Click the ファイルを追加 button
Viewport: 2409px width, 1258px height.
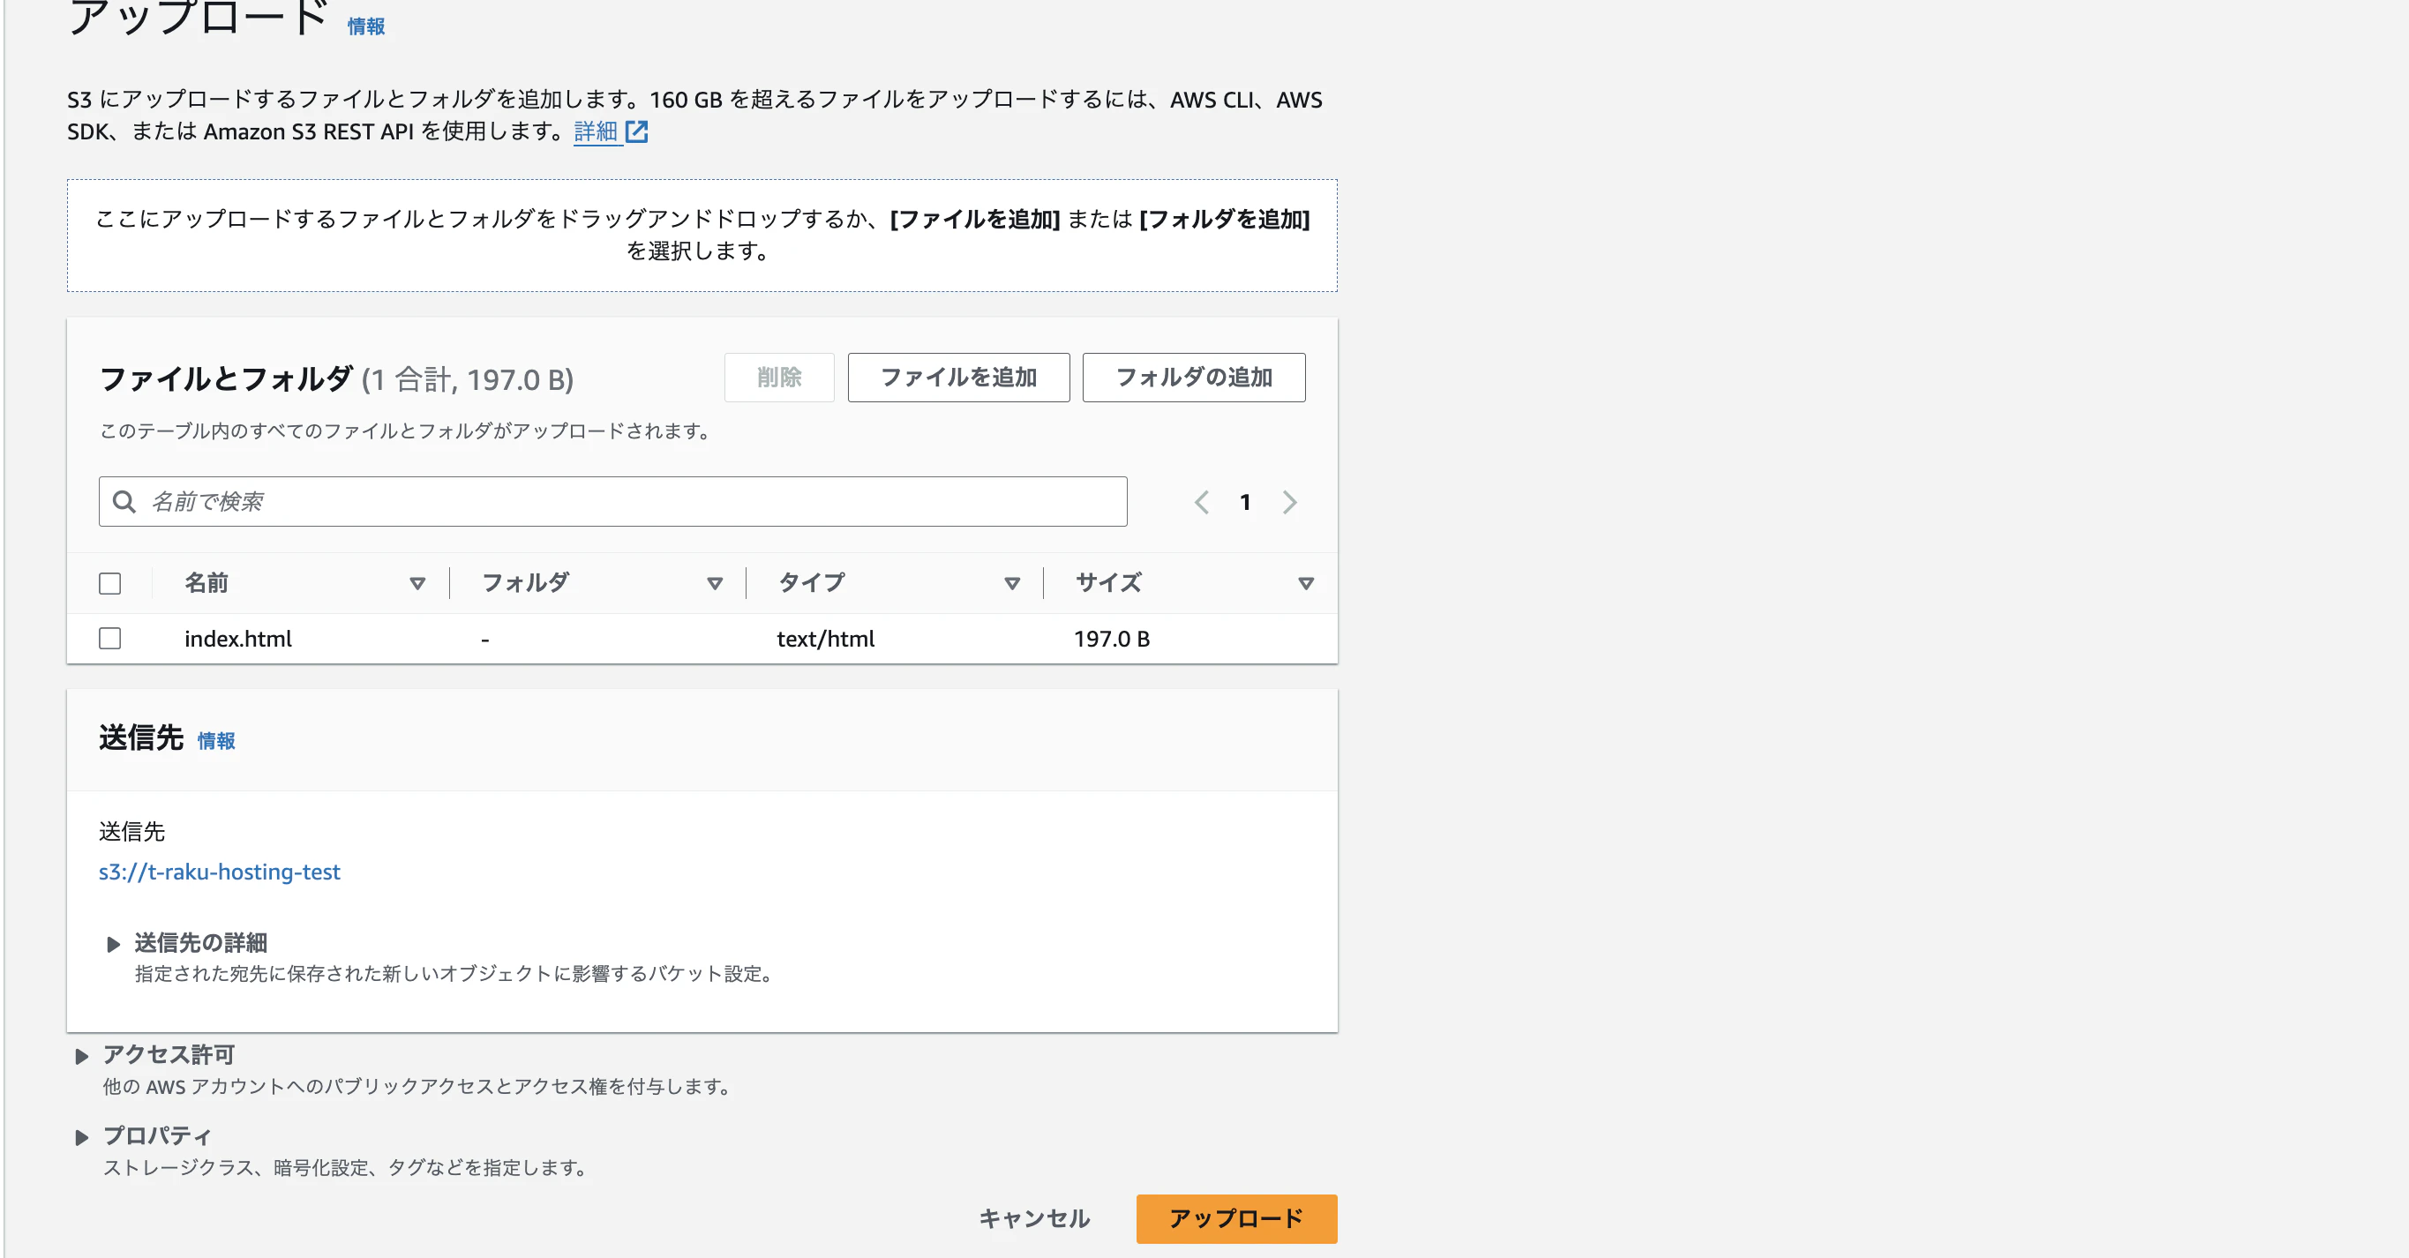click(x=957, y=378)
